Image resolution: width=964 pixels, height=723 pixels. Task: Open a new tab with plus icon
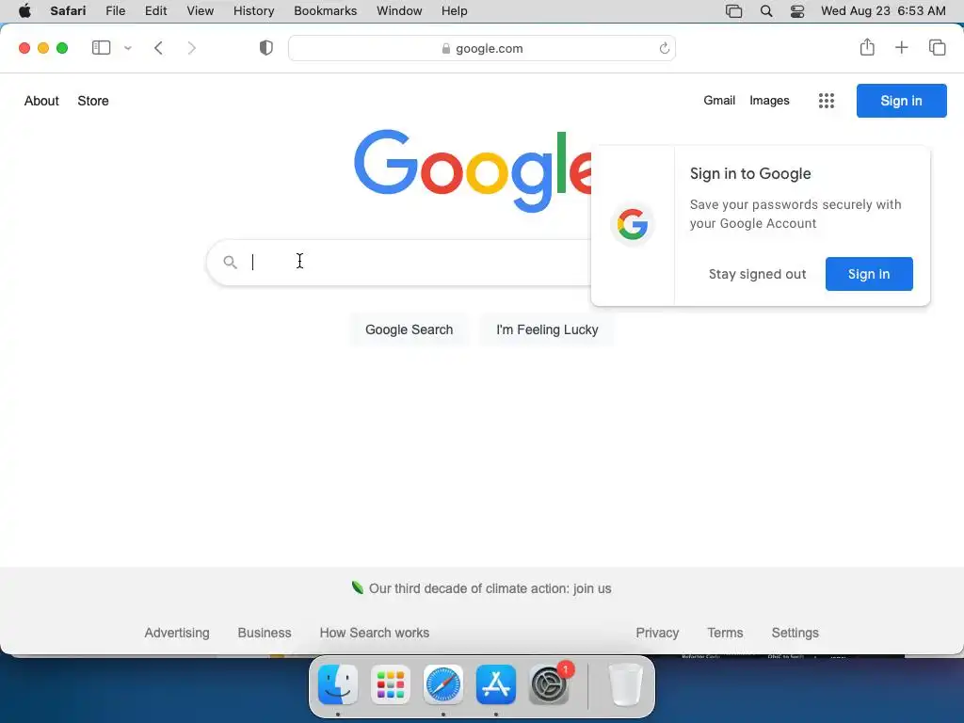click(x=901, y=47)
